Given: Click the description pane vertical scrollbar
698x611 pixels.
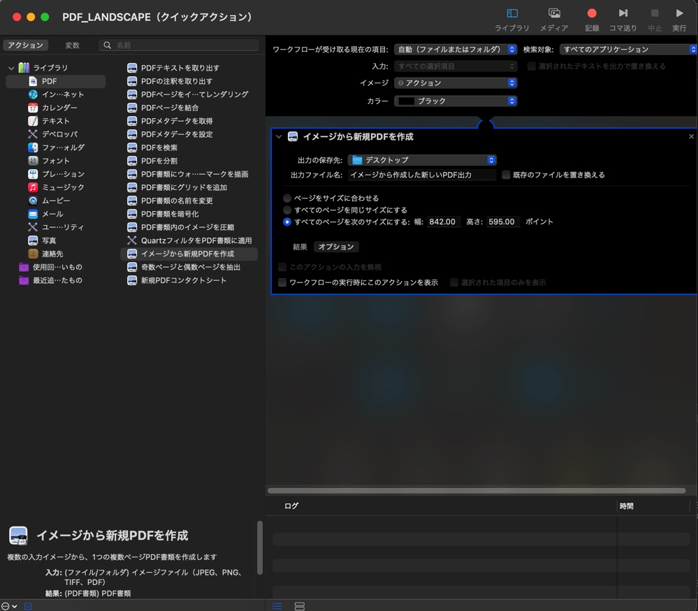Looking at the screenshot, I should coord(259,548).
